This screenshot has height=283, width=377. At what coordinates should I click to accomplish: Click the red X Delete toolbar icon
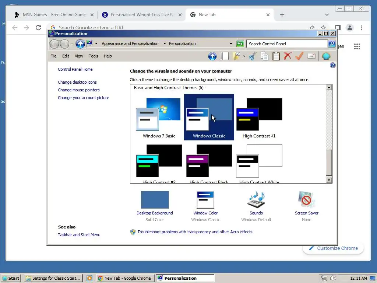(x=288, y=56)
